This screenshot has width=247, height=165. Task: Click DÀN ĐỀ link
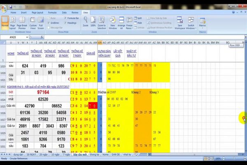click(91, 53)
